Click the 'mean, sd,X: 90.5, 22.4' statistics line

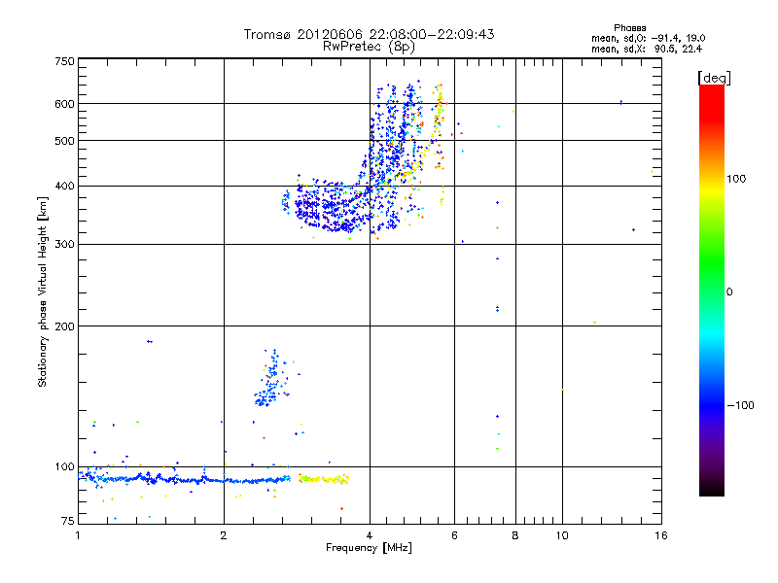(x=647, y=49)
